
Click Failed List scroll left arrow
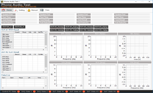coord(3,88)
